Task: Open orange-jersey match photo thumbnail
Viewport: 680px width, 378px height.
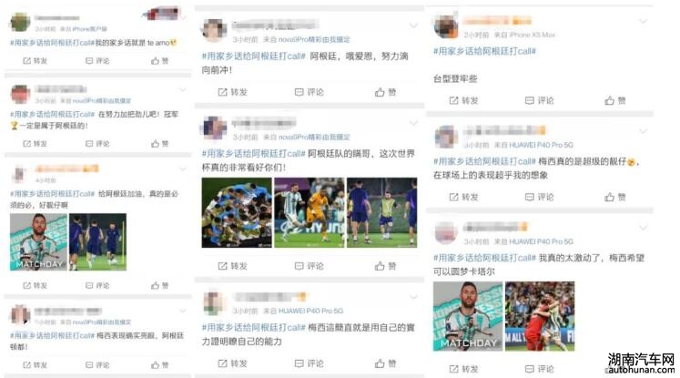Action: tap(310, 212)
